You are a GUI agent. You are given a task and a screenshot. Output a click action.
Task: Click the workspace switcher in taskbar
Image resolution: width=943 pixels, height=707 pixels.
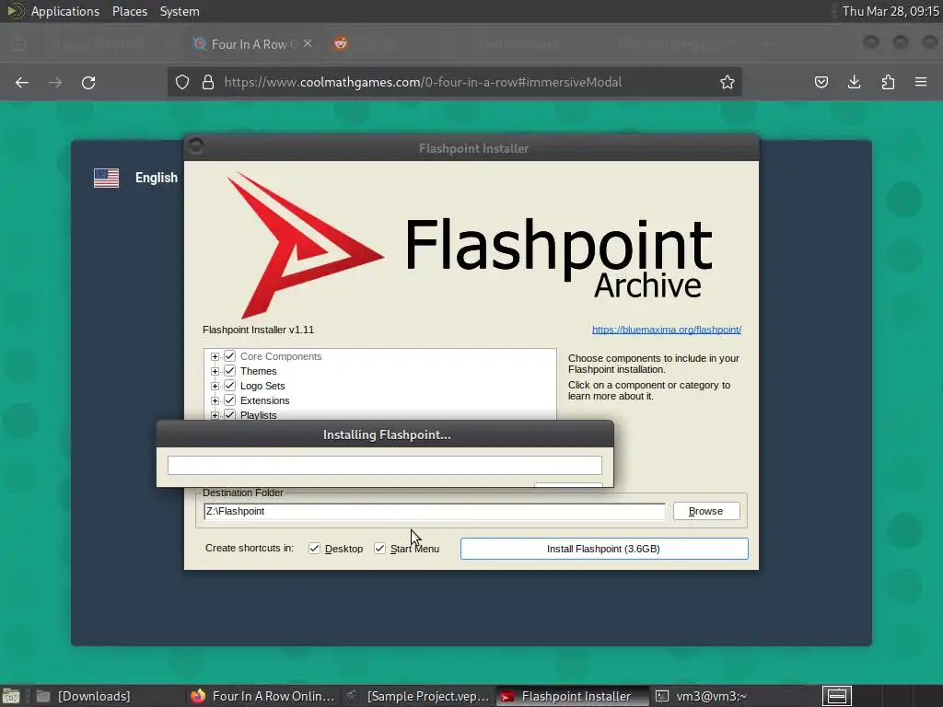tap(836, 696)
